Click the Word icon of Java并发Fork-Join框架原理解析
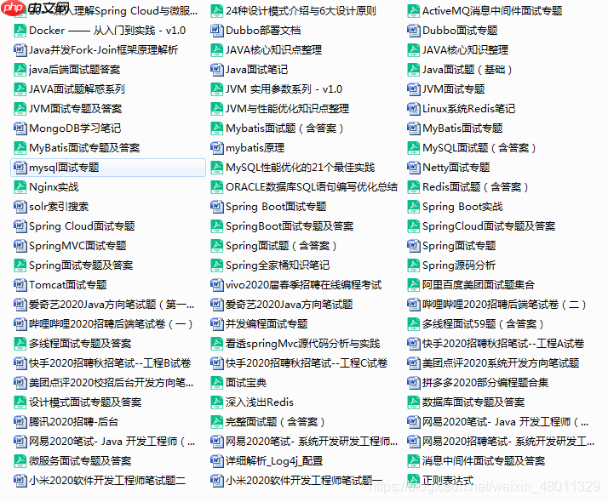Viewport: 608px width, 502px height. tap(20, 50)
